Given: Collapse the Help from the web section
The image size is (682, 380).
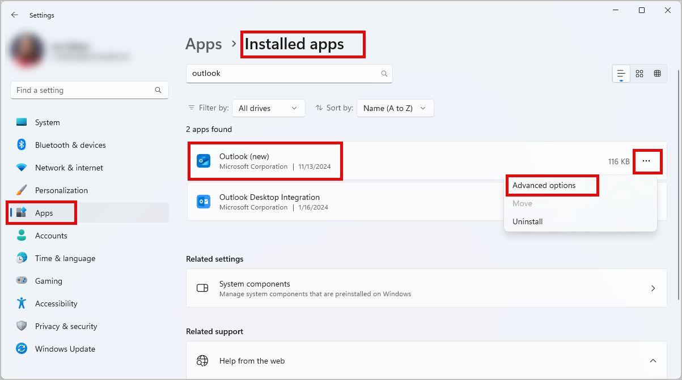Looking at the screenshot, I should point(653,361).
